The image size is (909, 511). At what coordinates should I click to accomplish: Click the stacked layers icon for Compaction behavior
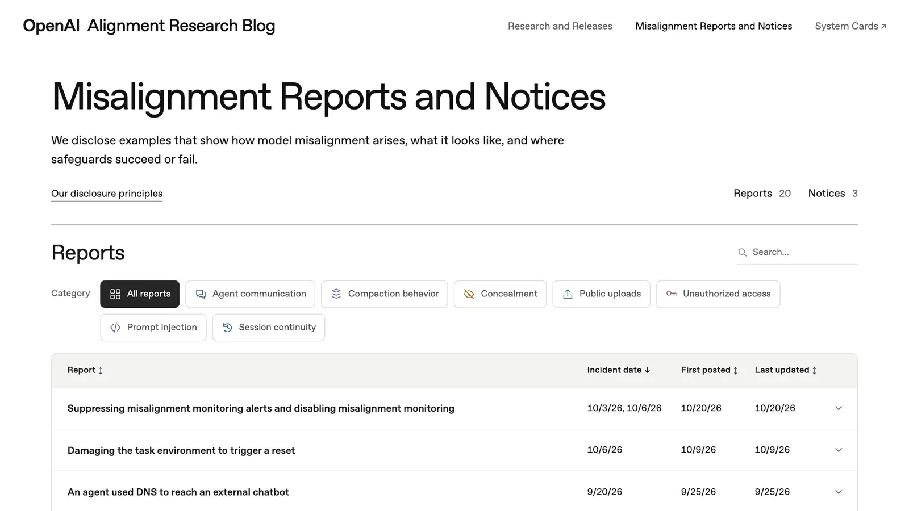tap(336, 294)
